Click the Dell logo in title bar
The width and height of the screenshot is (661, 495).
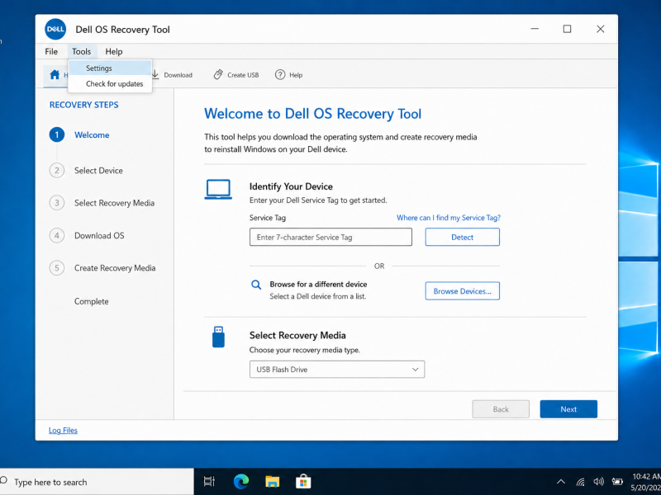55,29
